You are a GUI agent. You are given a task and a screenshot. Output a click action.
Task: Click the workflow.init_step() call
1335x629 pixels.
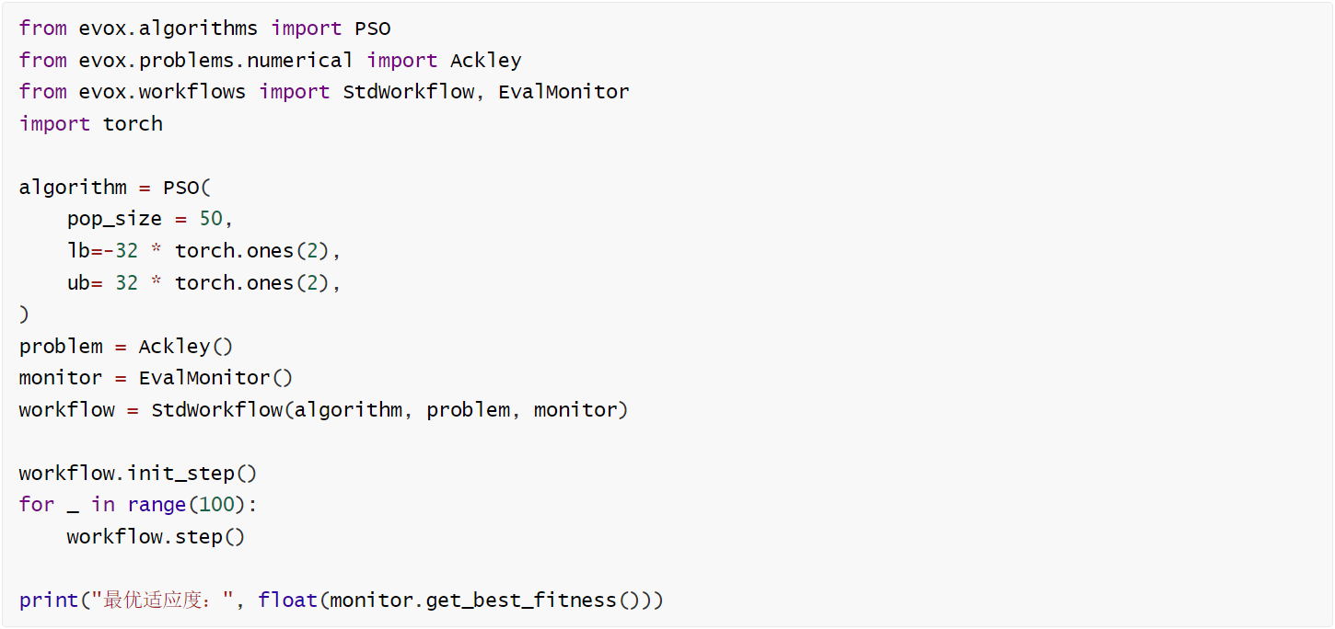tap(137, 475)
